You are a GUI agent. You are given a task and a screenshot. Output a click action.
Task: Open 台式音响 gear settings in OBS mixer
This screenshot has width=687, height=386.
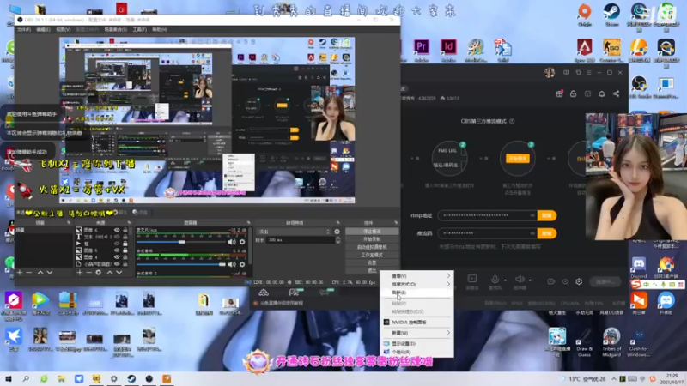tap(242, 264)
